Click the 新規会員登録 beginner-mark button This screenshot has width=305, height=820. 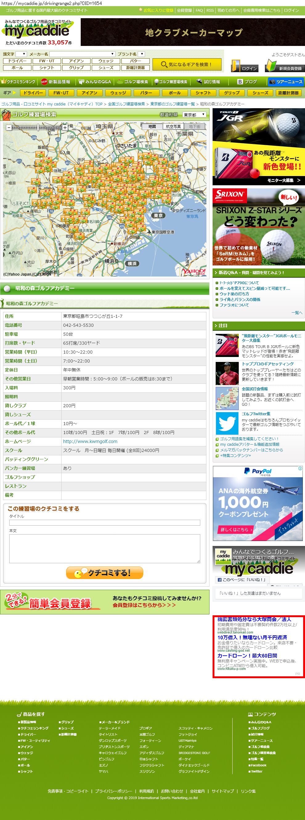285,66
